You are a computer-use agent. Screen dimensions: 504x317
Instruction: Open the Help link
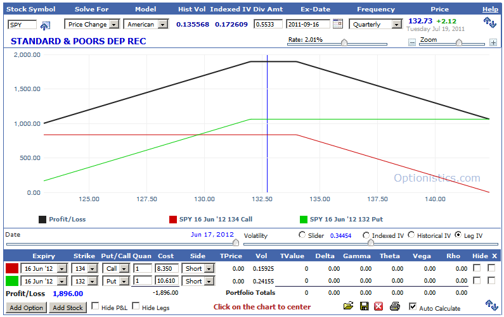(x=490, y=9)
